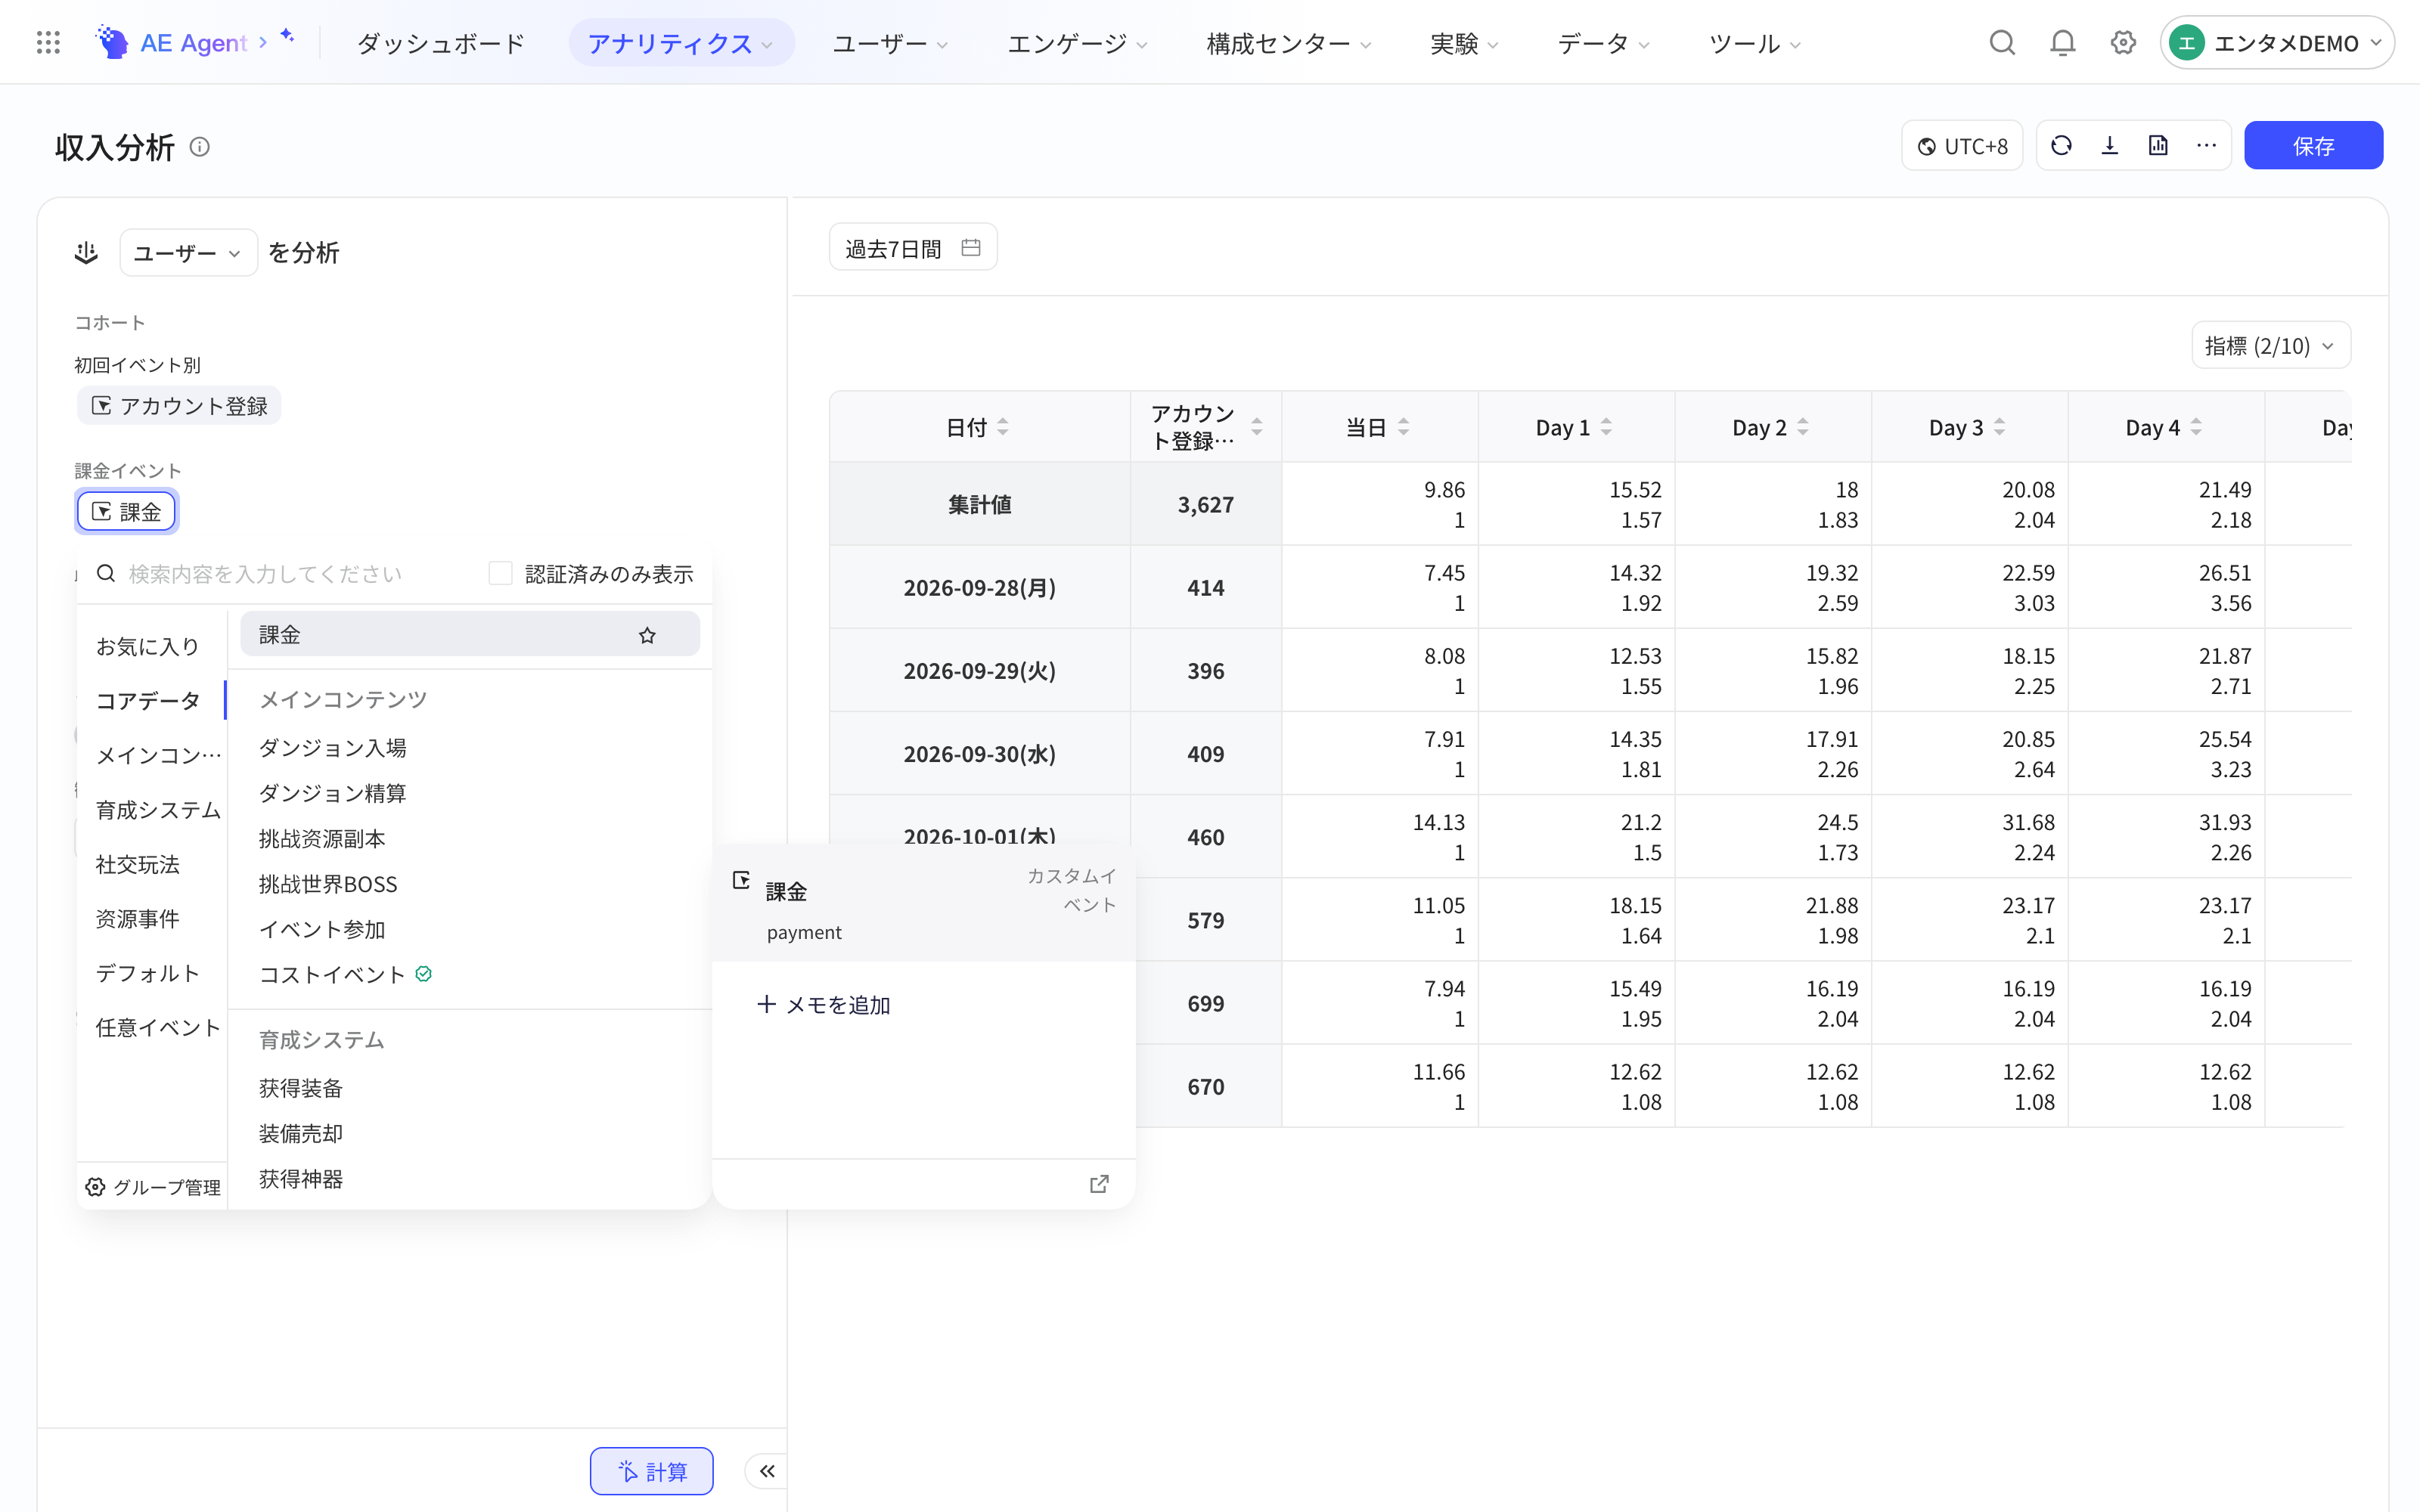Image resolution: width=2420 pixels, height=1512 pixels.
Task: Sort by 日付 column arrows
Action: [x=1003, y=427]
